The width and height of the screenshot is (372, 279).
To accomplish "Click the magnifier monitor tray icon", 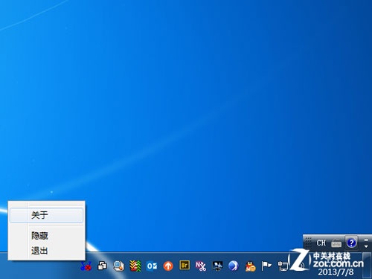I will tap(119, 266).
